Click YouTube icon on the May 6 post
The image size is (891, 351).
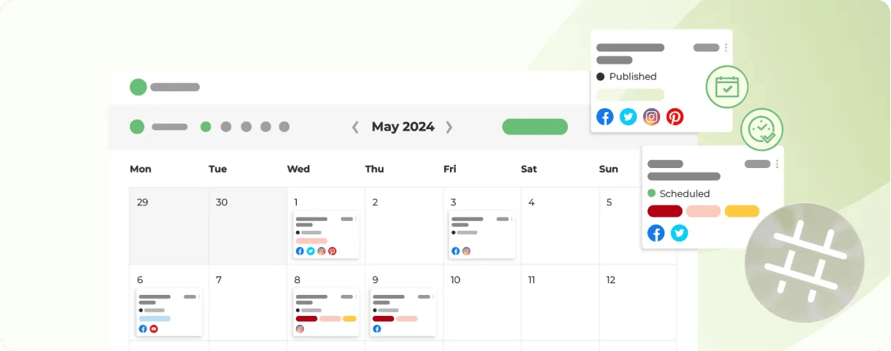153,329
